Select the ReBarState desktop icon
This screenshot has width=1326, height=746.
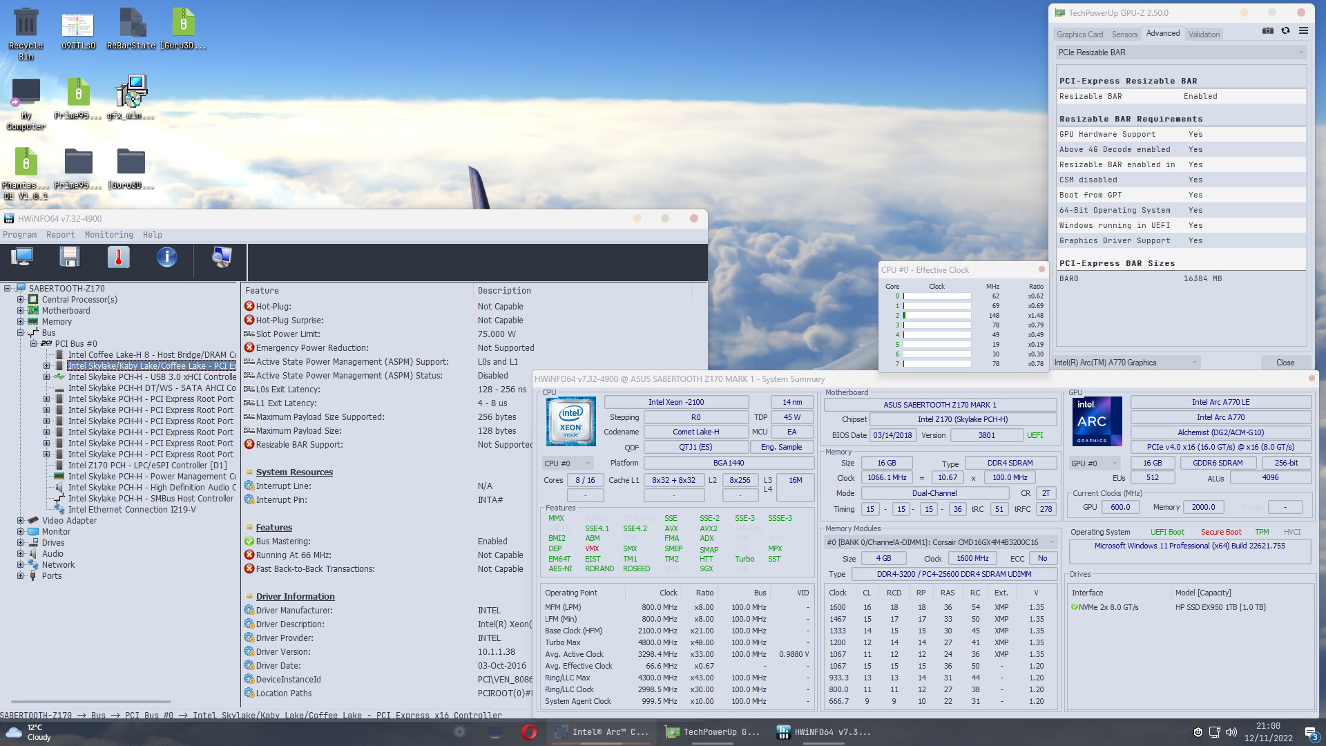(131, 28)
